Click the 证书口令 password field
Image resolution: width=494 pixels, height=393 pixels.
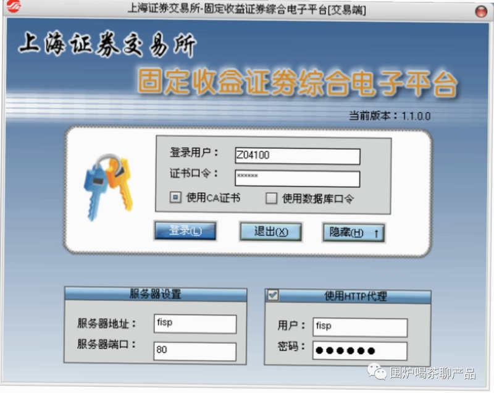coord(298,179)
